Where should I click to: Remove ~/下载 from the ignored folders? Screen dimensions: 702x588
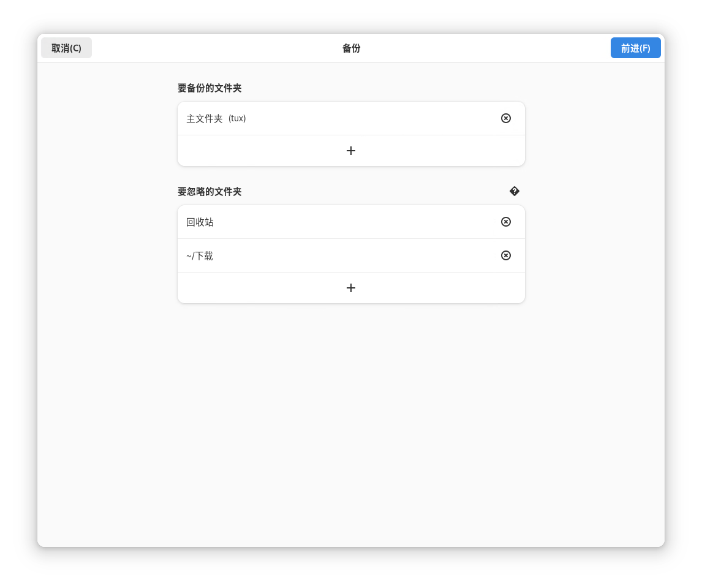[x=505, y=255]
